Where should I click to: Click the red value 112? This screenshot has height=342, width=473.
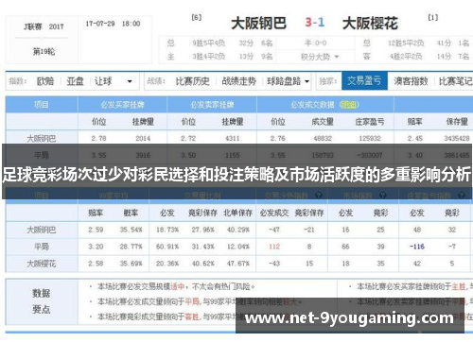(x=274, y=247)
